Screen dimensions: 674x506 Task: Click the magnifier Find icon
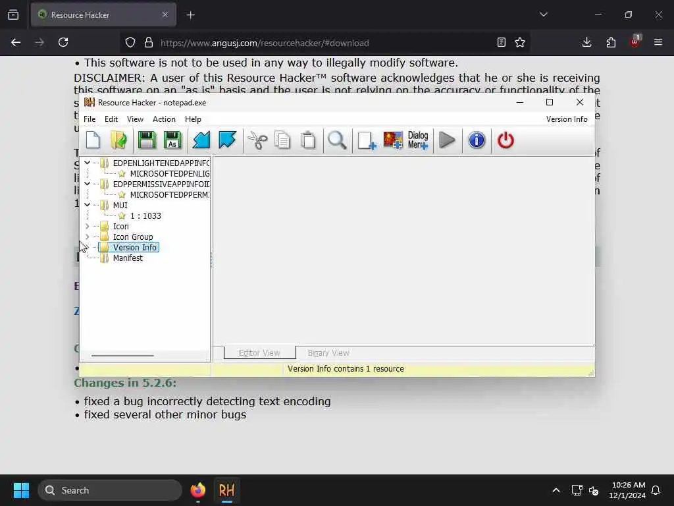[x=337, y=140]
